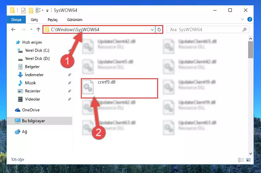Open Resimler in the sidebar
Screen dimensions: 261x173
33,91
